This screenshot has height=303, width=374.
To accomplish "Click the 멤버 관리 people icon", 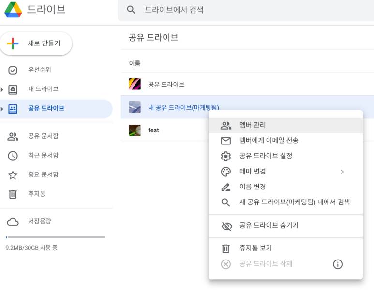I will pyautogui.click(x=225, y=126).
